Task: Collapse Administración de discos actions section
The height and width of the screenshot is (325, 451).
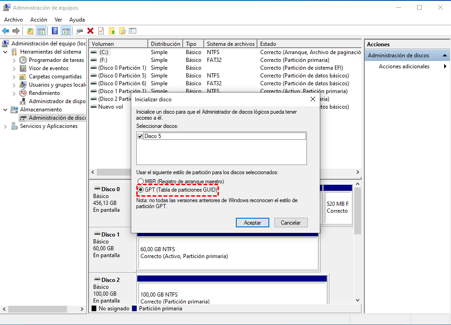Action: click(x=445, y=55)
